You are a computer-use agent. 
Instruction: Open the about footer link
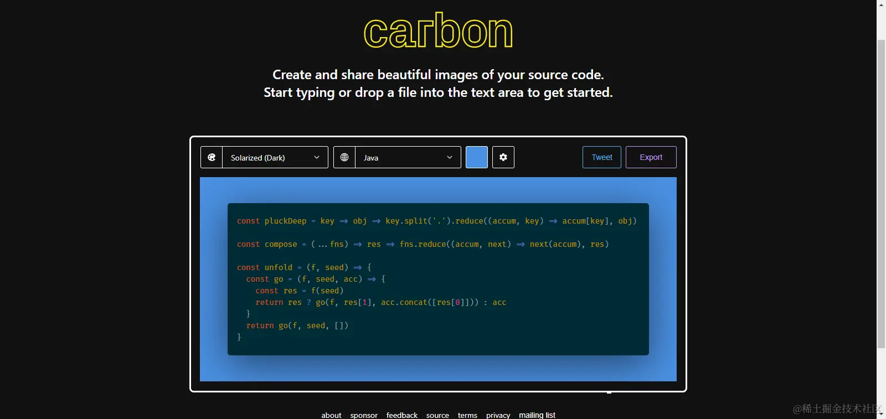[331, 415]
